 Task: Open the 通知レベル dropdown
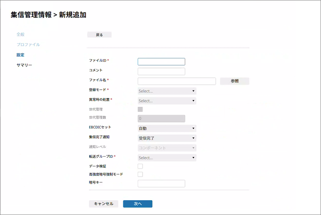click(167, 148)
